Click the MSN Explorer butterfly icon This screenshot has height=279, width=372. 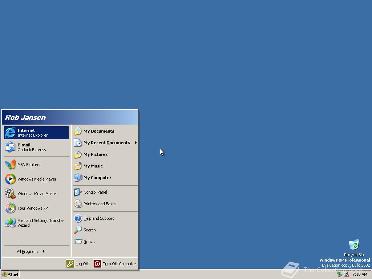pyautogui.click(x=10, y=165)
